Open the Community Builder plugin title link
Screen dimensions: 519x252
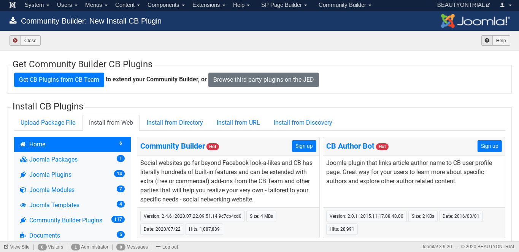point(173,146)
